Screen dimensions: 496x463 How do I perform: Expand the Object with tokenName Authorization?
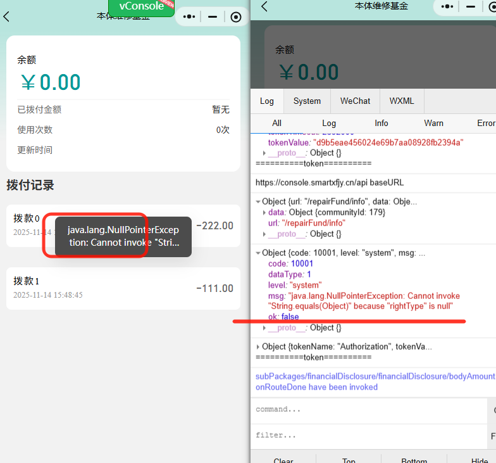coord(258,347)
